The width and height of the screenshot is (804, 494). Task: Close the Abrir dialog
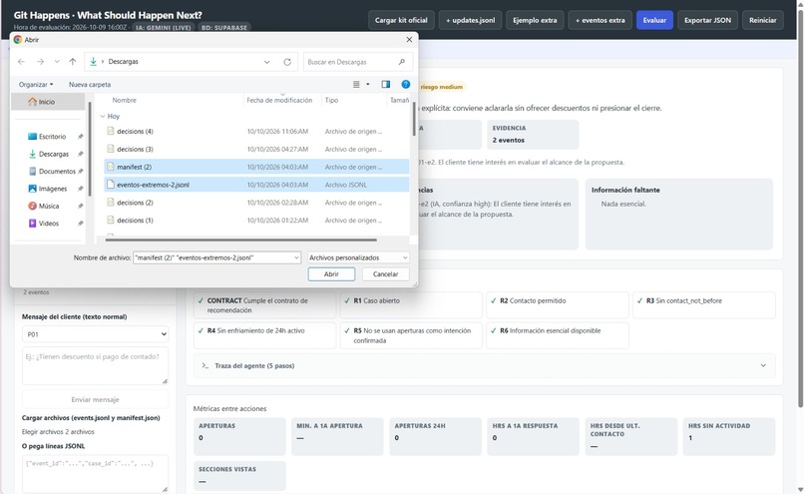409,40
